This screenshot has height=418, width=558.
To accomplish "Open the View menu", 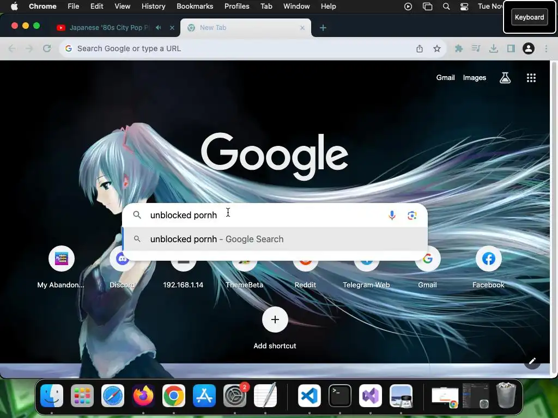I will click(122, 6).
